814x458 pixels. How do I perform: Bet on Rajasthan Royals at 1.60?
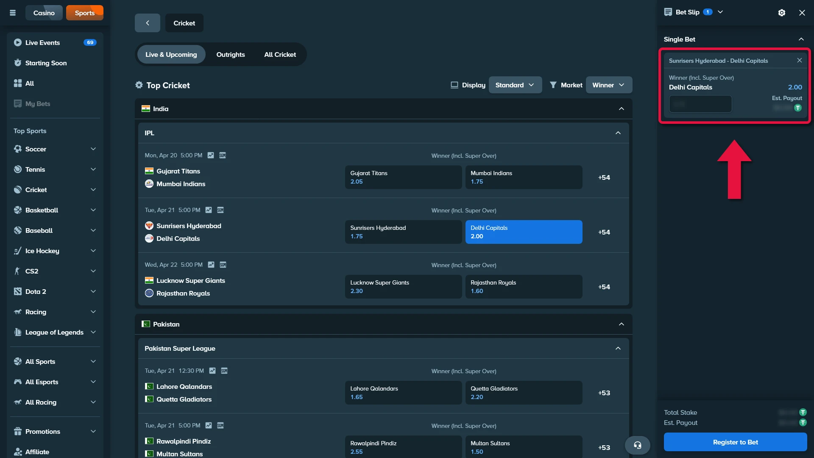(x=524, y=287)
